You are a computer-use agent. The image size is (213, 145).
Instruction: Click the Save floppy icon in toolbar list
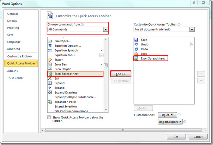click(136, 40)
